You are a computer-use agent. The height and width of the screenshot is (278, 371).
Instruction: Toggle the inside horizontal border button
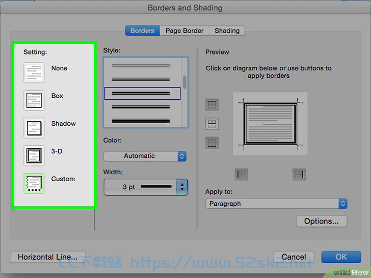click(212, 124)
